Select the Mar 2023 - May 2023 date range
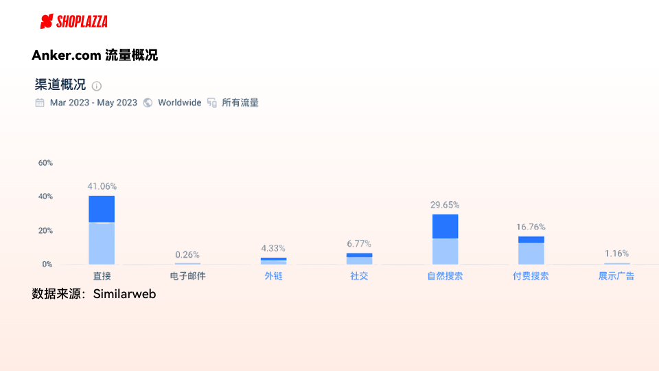This screenshot has height=371, width=659. click(x=93, y=103)
